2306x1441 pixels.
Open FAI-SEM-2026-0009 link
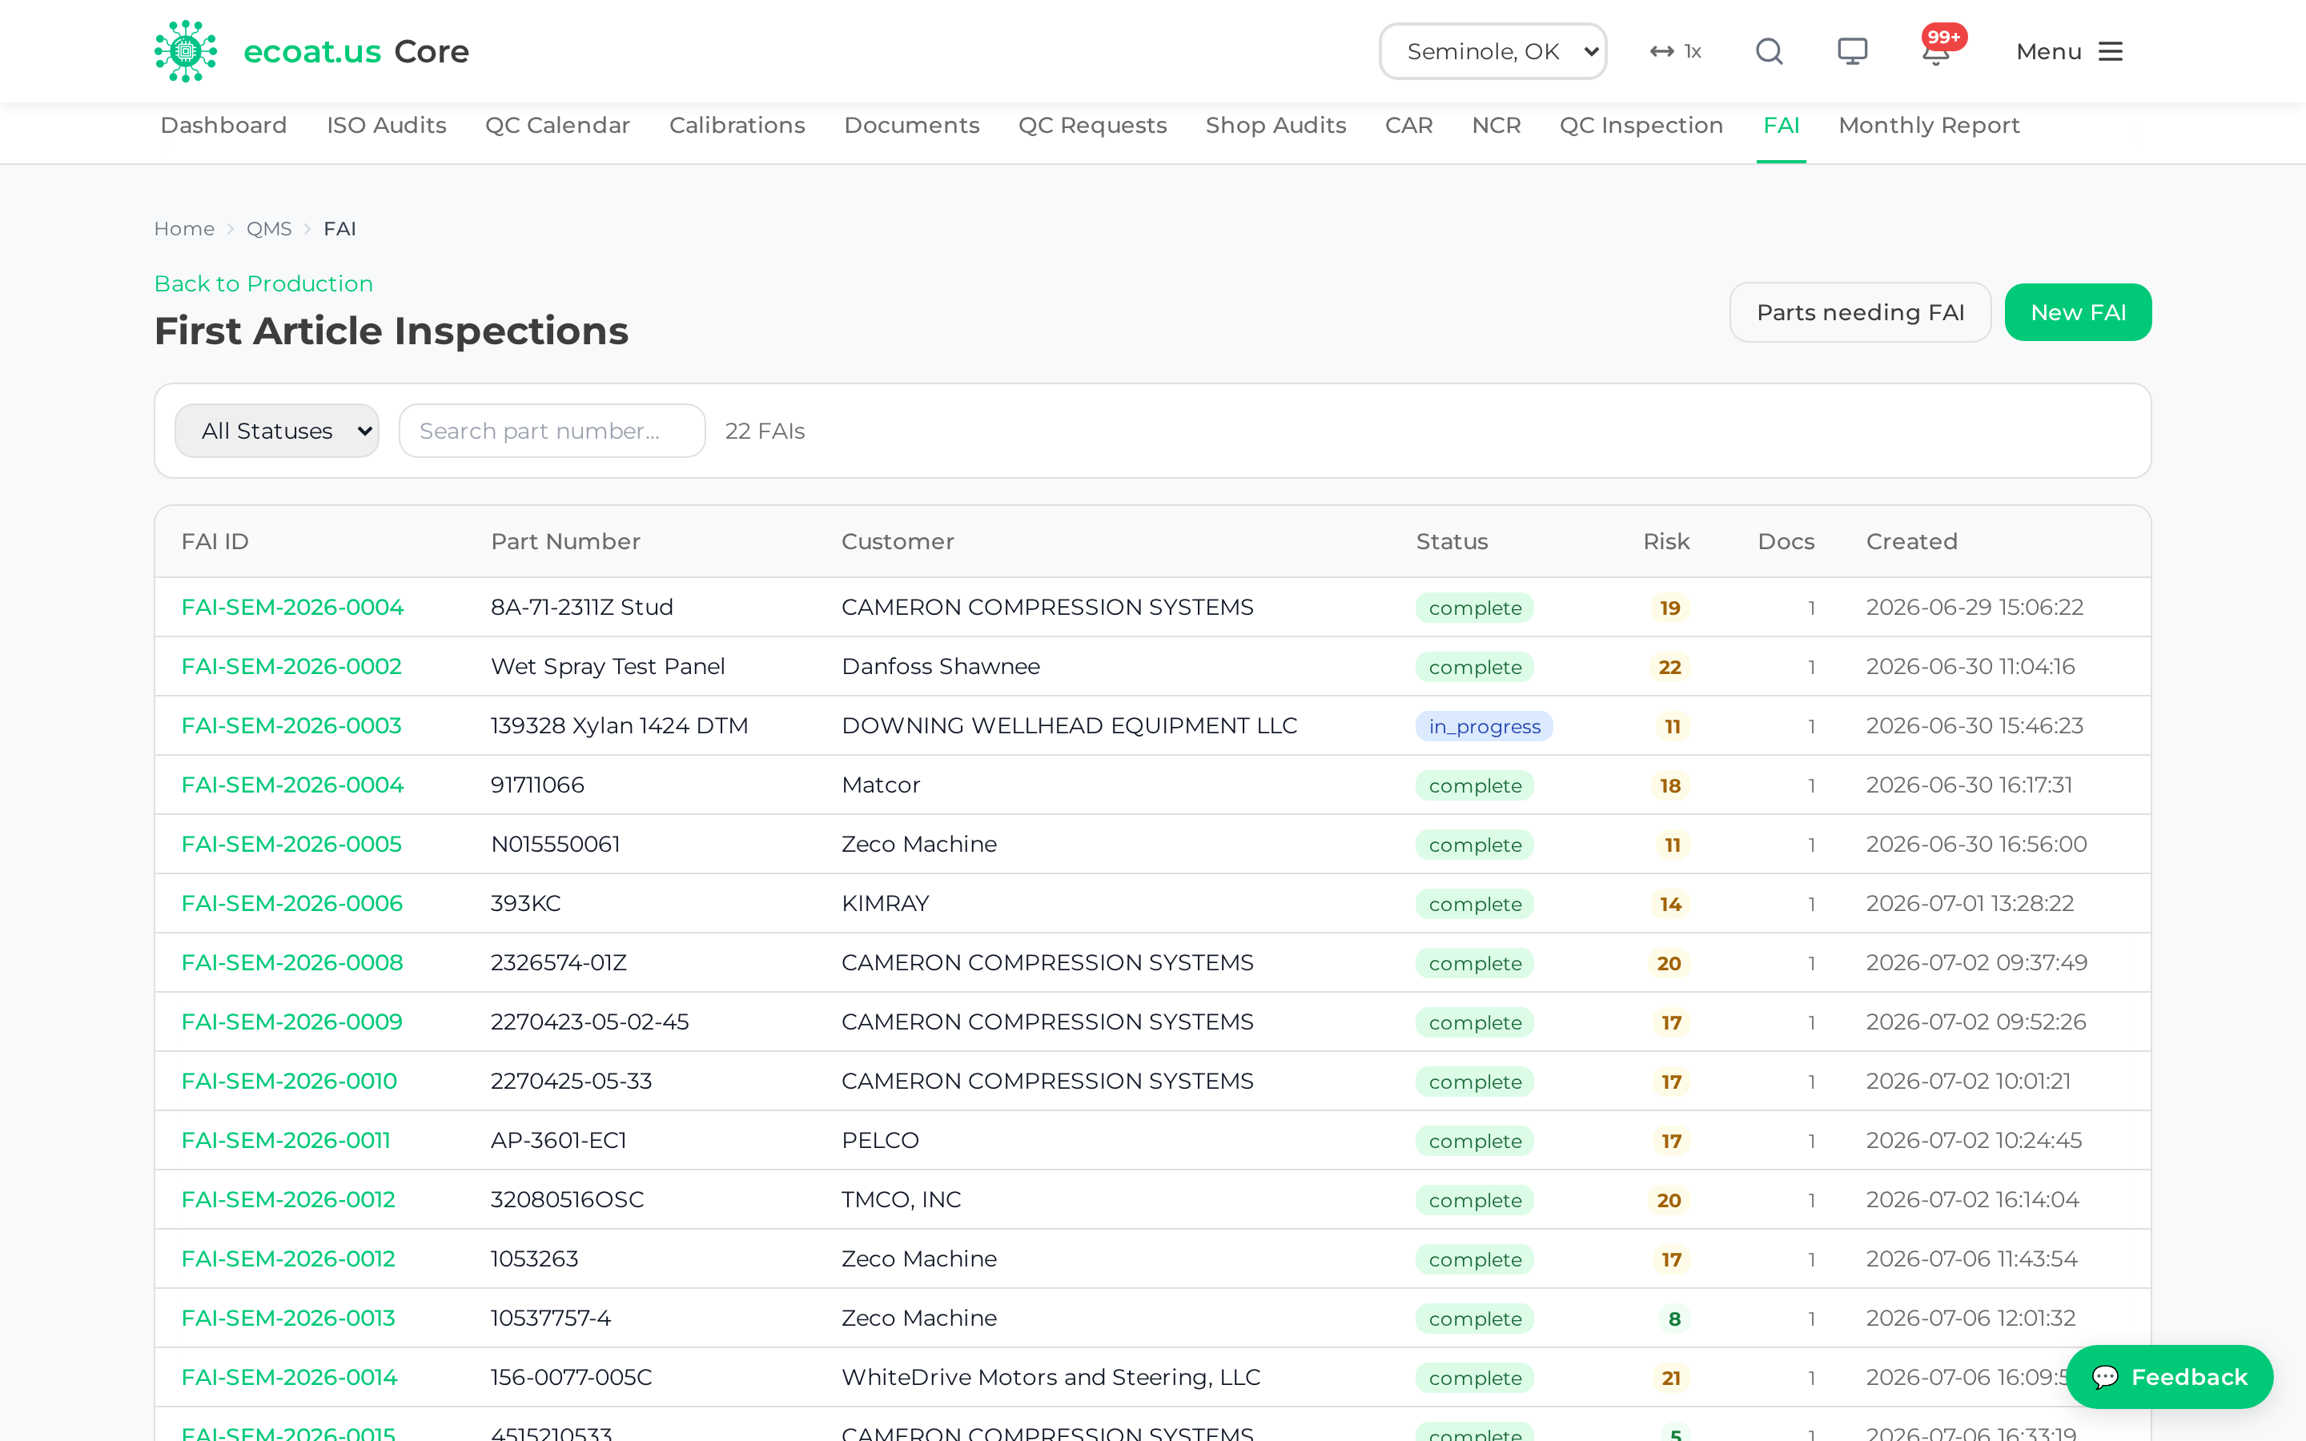(292, 1022)
